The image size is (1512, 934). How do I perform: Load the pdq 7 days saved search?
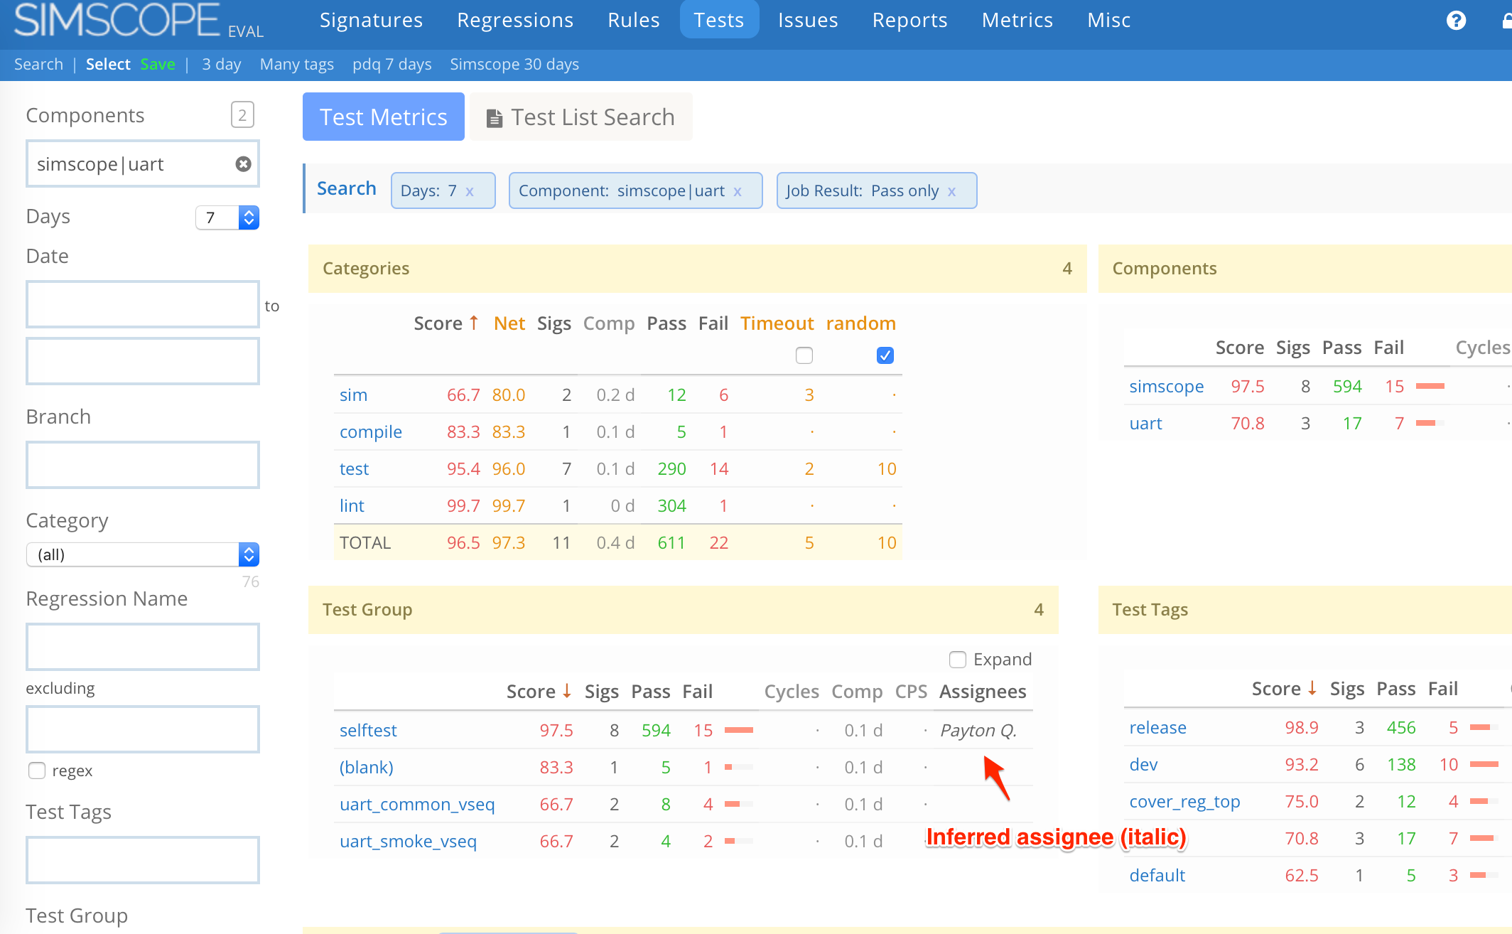[x=392, y=64]
